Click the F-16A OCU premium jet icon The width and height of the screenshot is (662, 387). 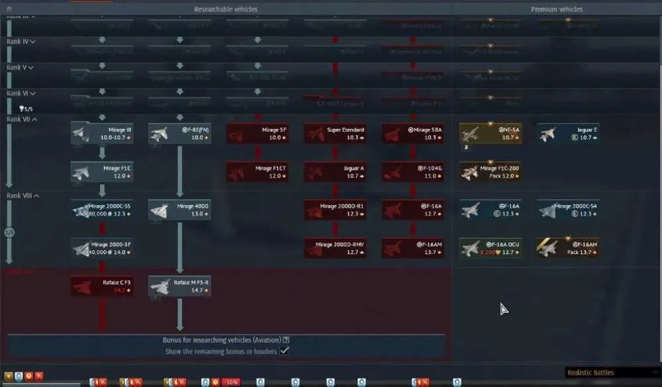point(470,248)
